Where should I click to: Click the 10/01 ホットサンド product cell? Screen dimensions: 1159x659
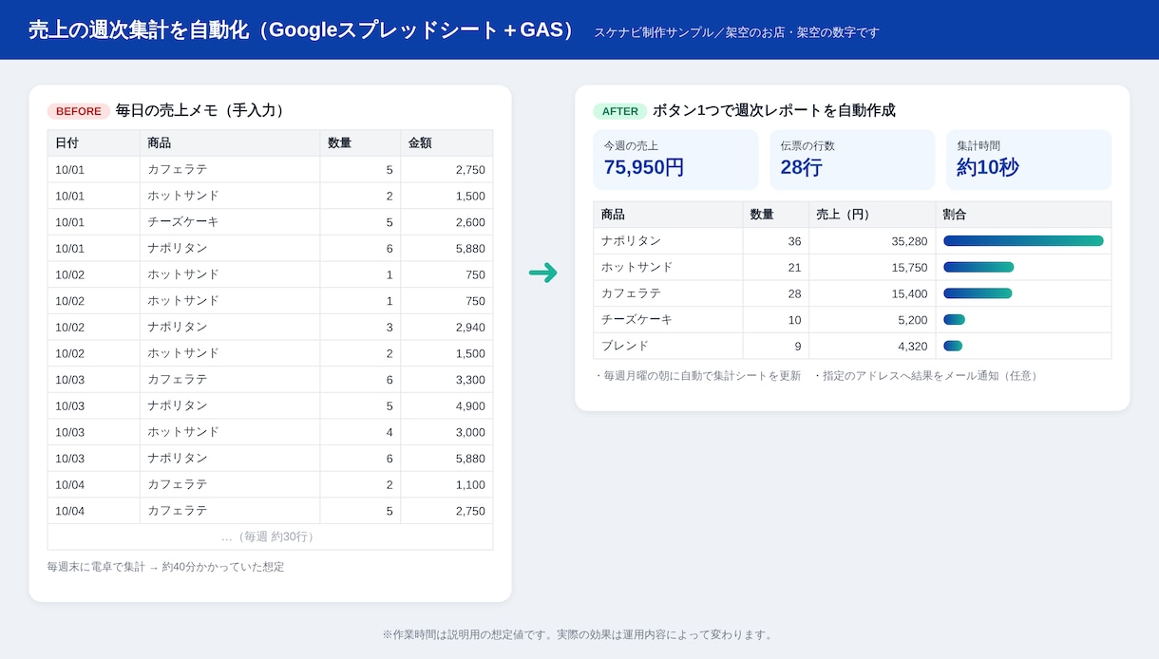pyautogui.click(x=230, y=196)
